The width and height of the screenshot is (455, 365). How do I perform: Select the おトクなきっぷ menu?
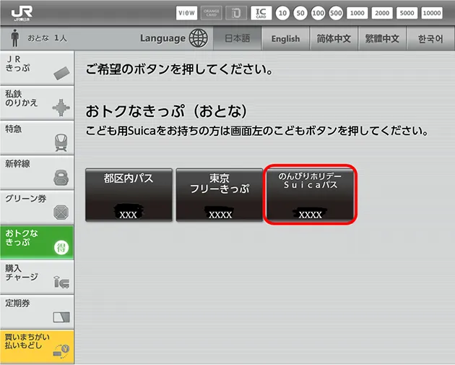click(37, 242)
